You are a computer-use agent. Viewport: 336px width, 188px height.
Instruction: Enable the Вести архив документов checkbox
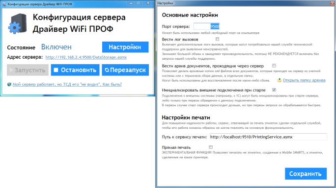click(x=274, y=66)
